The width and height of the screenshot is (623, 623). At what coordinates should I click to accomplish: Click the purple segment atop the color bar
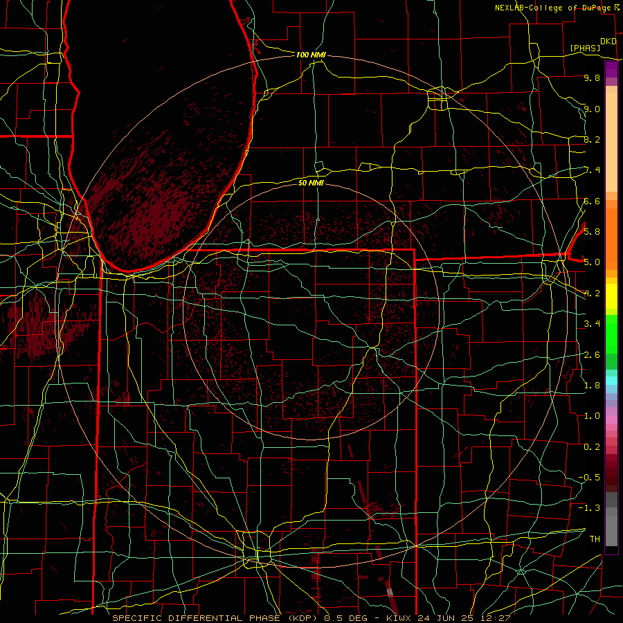point(611,69)
